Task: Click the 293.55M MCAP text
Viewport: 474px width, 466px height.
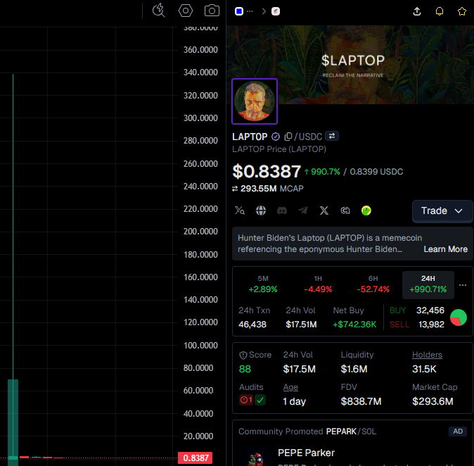Action: point(271,189)
